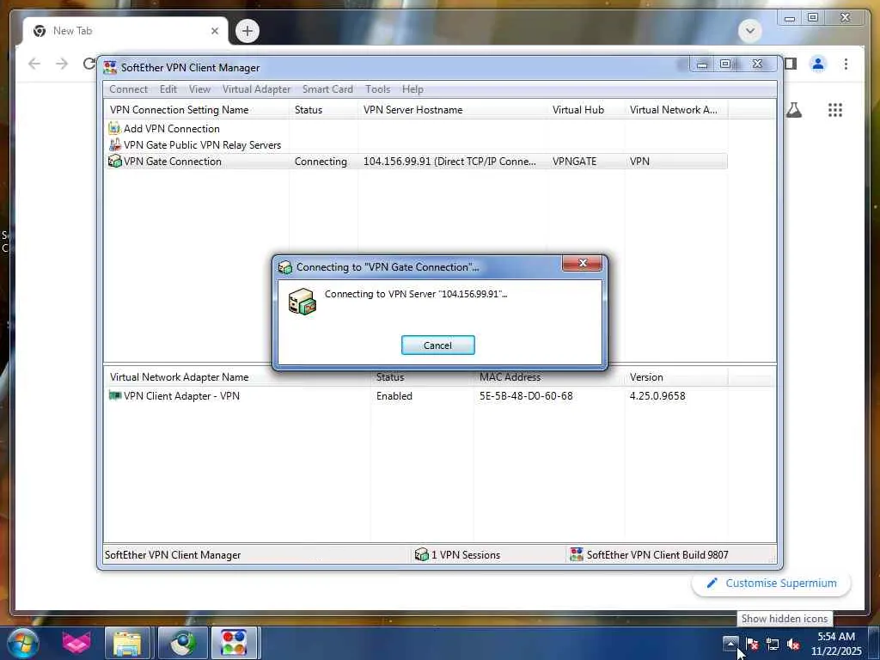
Task: Click the VPN Gate Public VPN Relay Servers icon
Action: (114, 144)
